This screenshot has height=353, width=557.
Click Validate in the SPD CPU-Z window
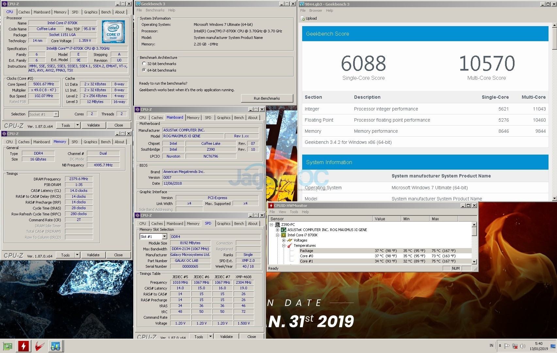(x=226, y=336)
